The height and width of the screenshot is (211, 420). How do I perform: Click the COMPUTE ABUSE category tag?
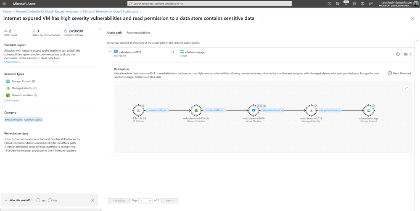click(x=33, y=120)
